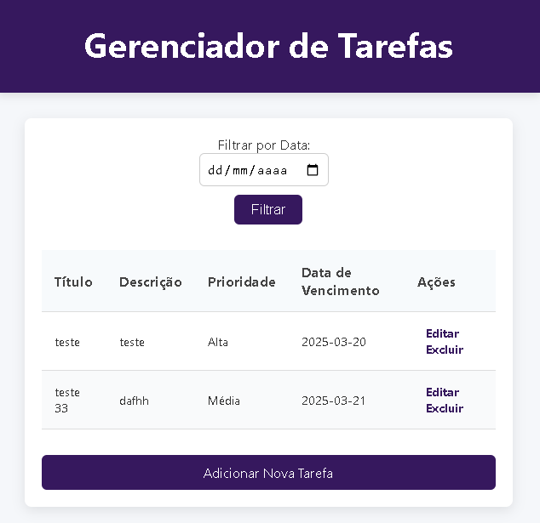Image resolution: width=540 pixels, height=523 pixels.
Task: Click the Adicionar Nova Tarefa button
Action: (x=268, y=473)
